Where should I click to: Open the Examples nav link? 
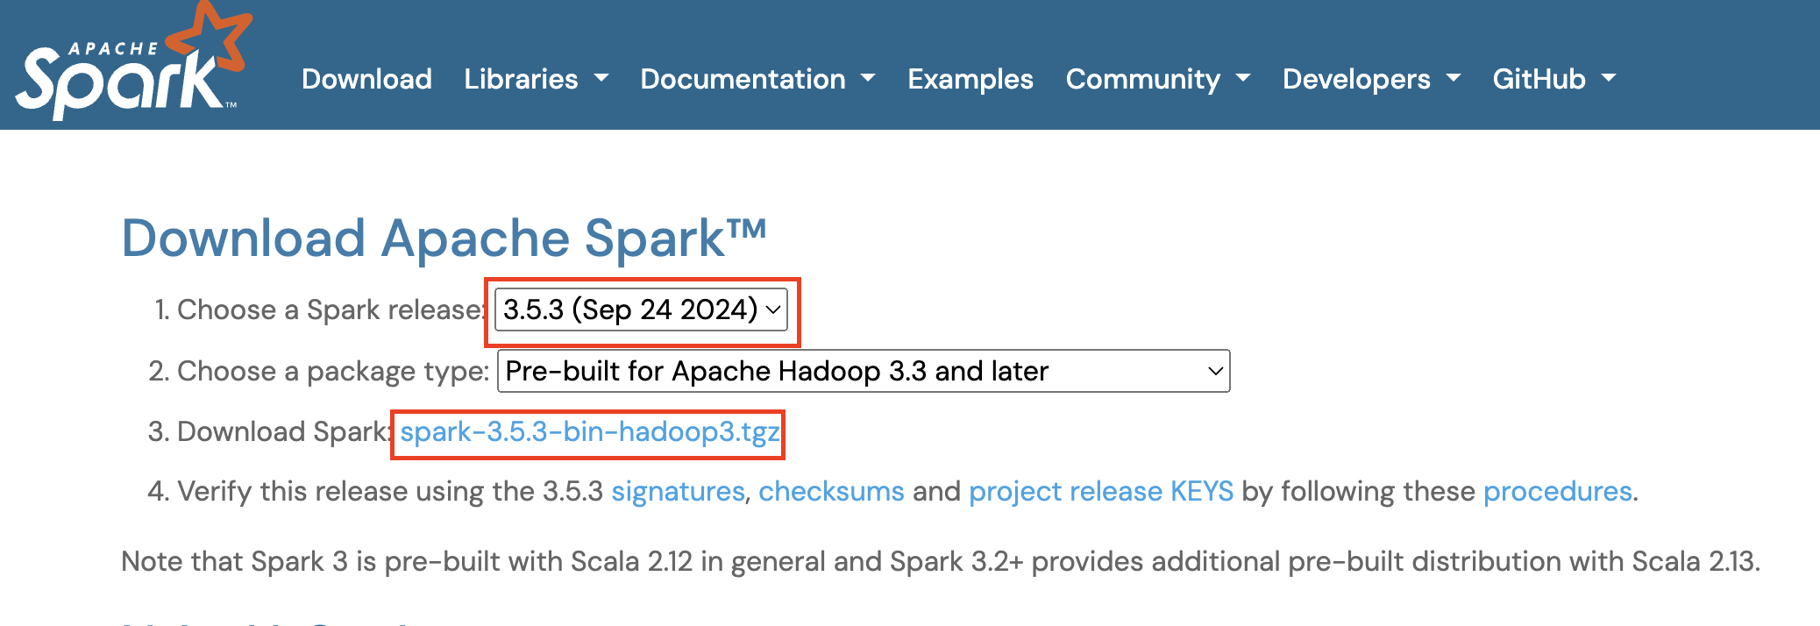(970, 79)
